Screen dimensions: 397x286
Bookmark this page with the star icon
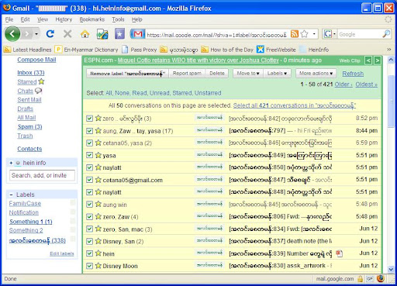coord(305,34)
